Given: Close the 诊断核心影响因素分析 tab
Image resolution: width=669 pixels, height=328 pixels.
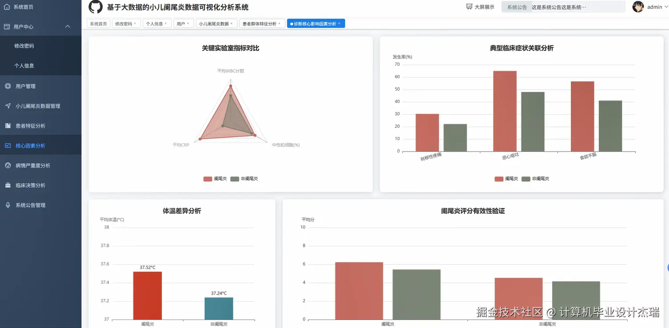Looking at the screenshot, I should click(x=339, y=24).
